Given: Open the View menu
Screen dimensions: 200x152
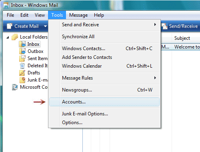Looking at the screenshot, I should [40, 15].
